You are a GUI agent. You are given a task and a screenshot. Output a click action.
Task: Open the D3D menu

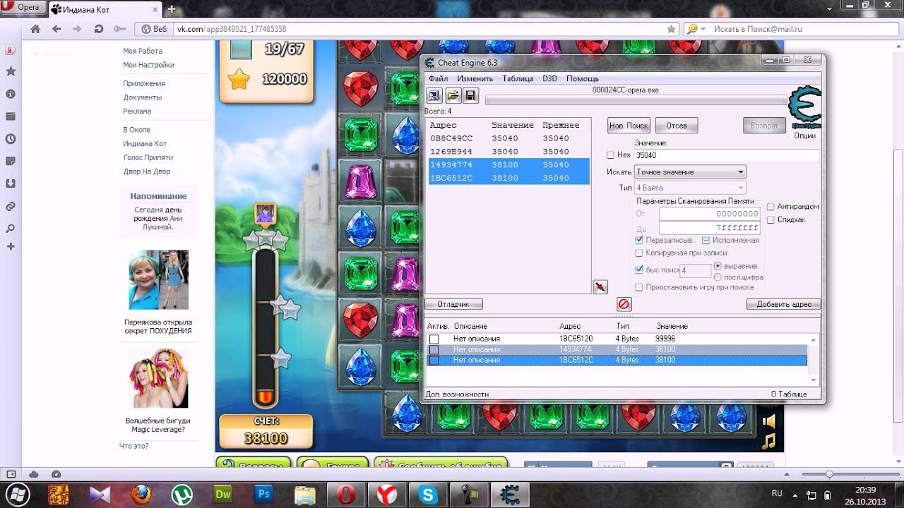click(549, 78)
